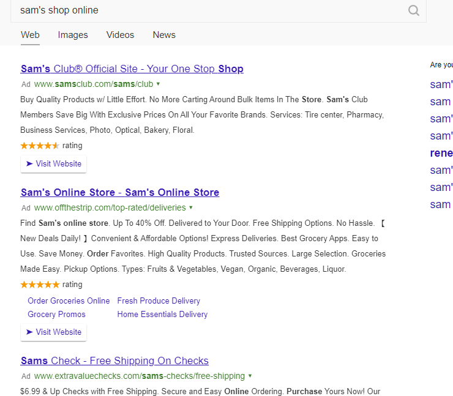This screenshot has height=396, width=453.
Task: Switch to the Images tab
Action: pos(73,35)
